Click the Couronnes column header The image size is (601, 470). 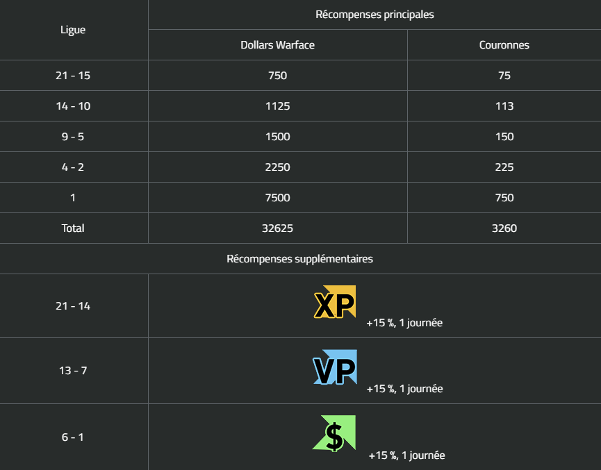(504, 45)
